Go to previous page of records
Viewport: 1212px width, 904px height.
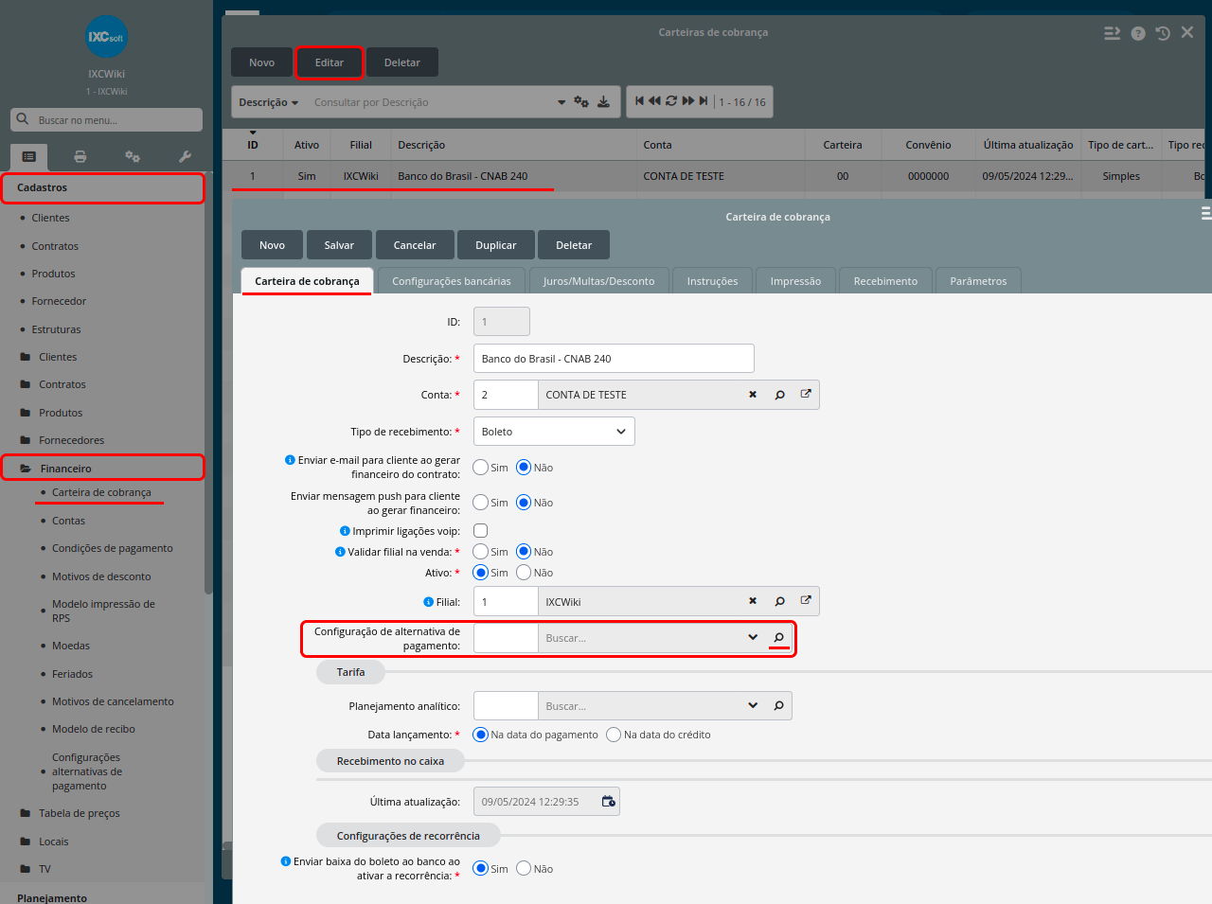click(654, 101)
